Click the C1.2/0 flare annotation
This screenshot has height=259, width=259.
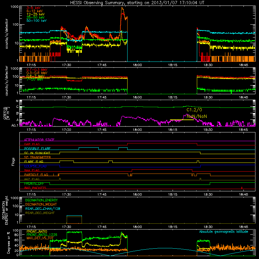[194, 110]
